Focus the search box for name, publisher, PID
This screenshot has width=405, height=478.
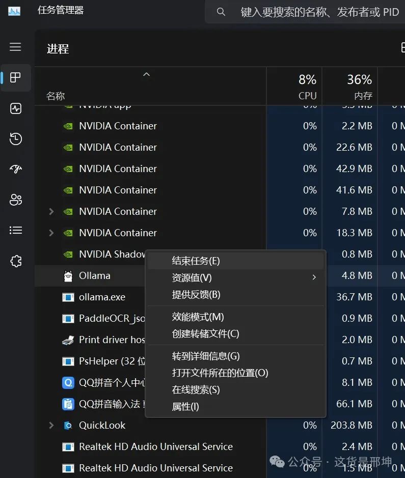tap(306, 12)
